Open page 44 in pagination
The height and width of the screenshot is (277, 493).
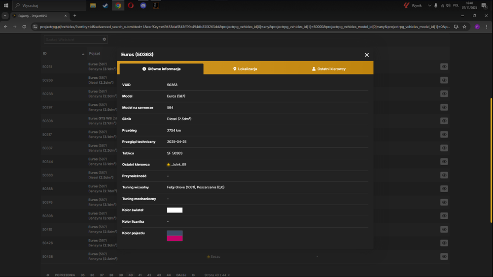coord(169,275)
